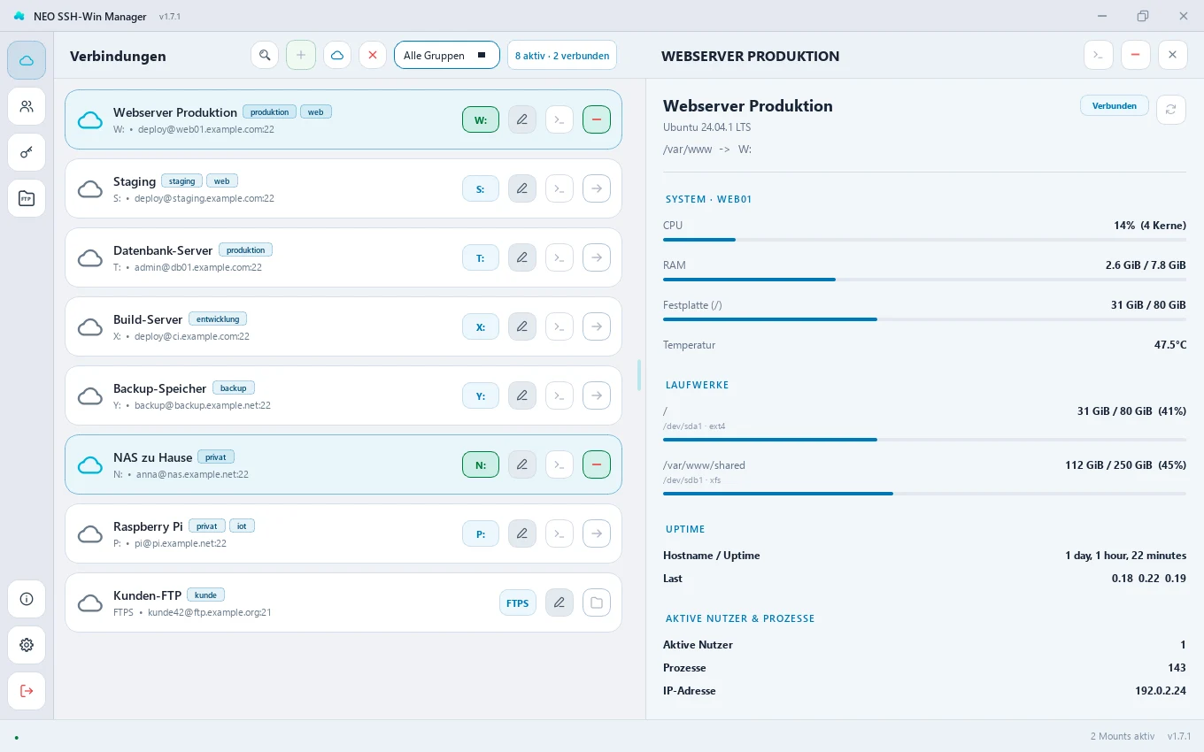Edit the Staging connection
This screenshot has height=752, width=1204.
pos(522,188)
